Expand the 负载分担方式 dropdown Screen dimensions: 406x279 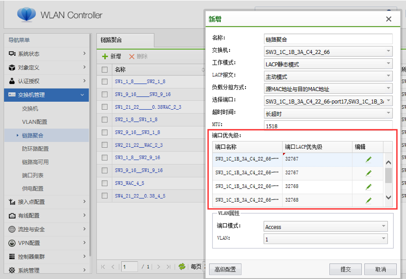[328, 89]
